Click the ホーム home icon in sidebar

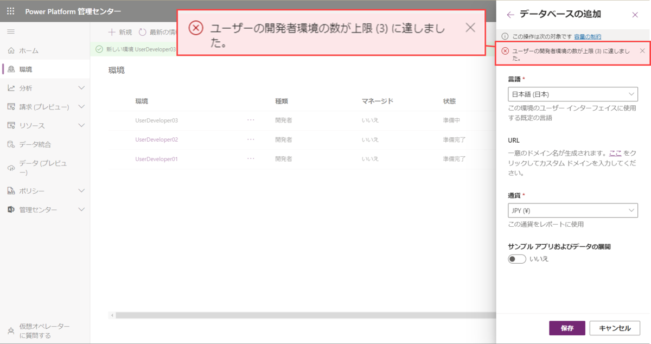point(11,50)
